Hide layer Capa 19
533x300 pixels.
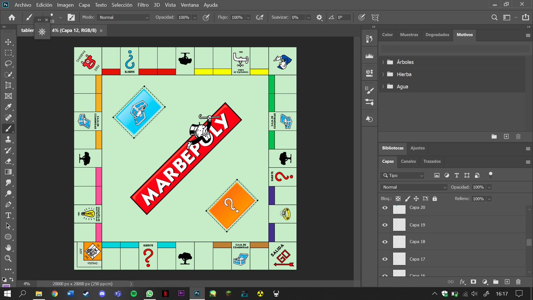[x=385, y=225]
